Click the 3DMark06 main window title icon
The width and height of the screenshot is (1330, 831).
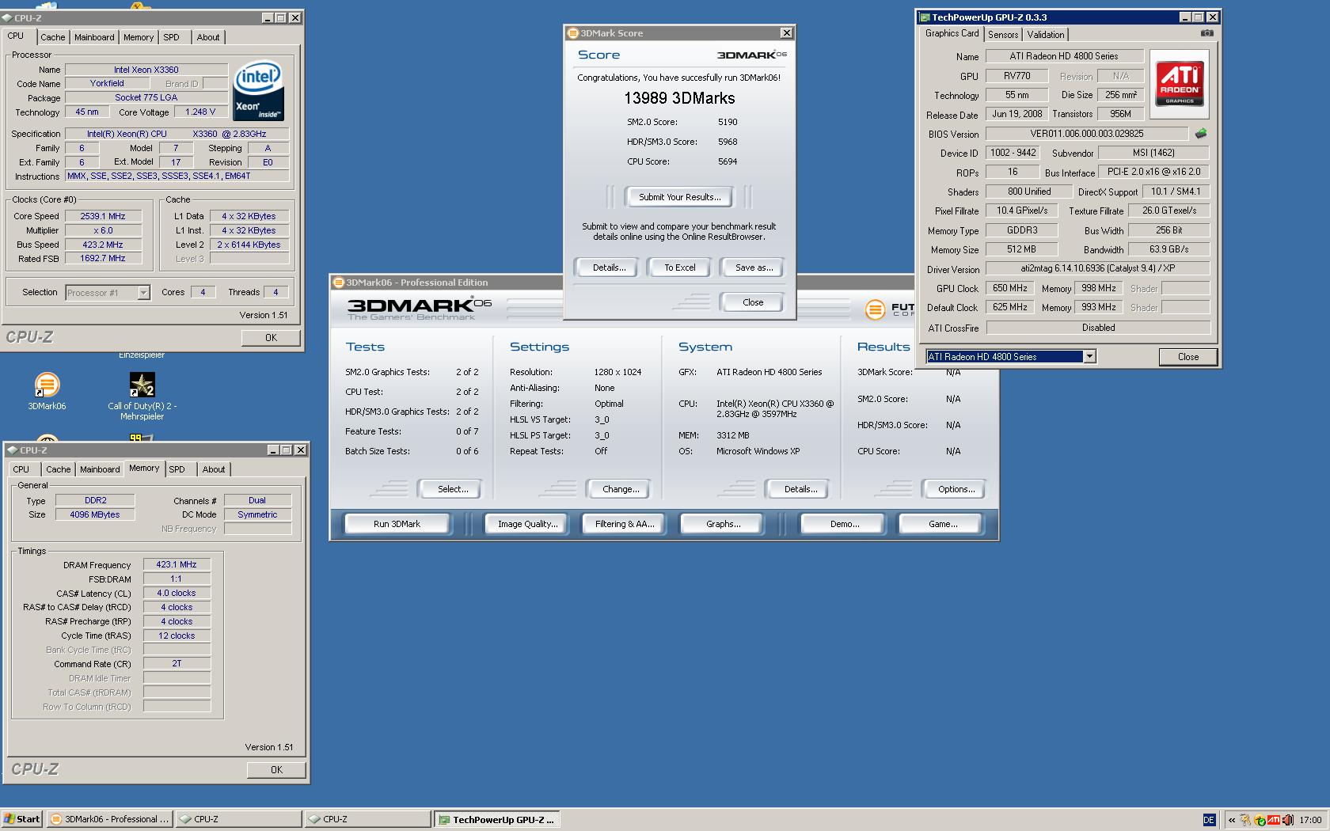[x=339, y=283]
